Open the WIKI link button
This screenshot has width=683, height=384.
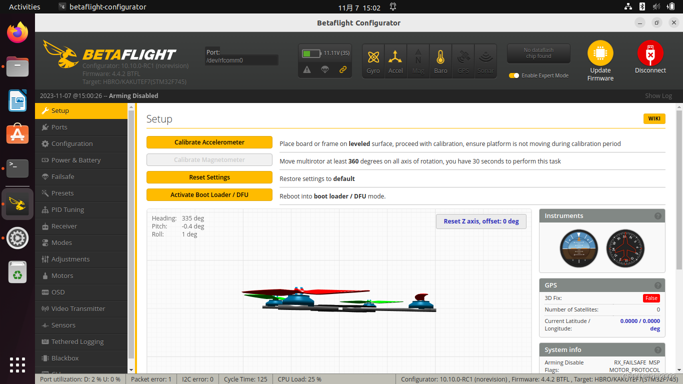(654, 118)
